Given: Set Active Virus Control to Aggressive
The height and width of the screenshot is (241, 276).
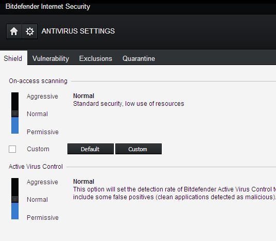Looking at the screenshot, I should 42,182.
